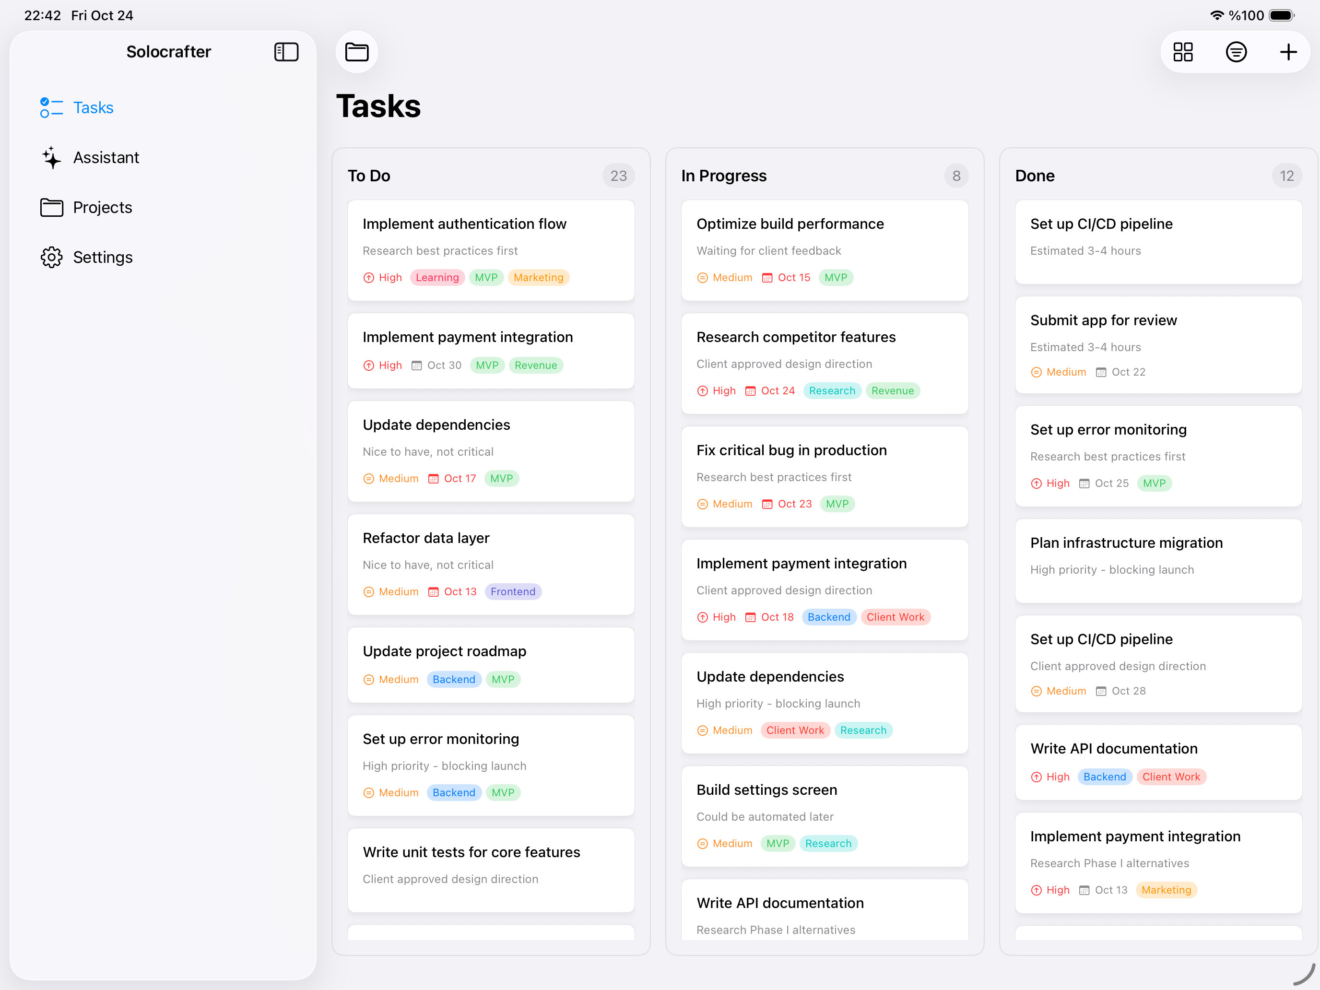Open the project folder selector

point(356,52)
